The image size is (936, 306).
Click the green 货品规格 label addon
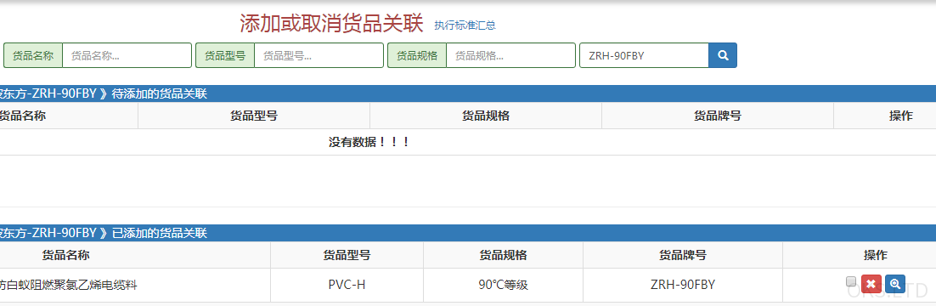[x=417, y=55]
